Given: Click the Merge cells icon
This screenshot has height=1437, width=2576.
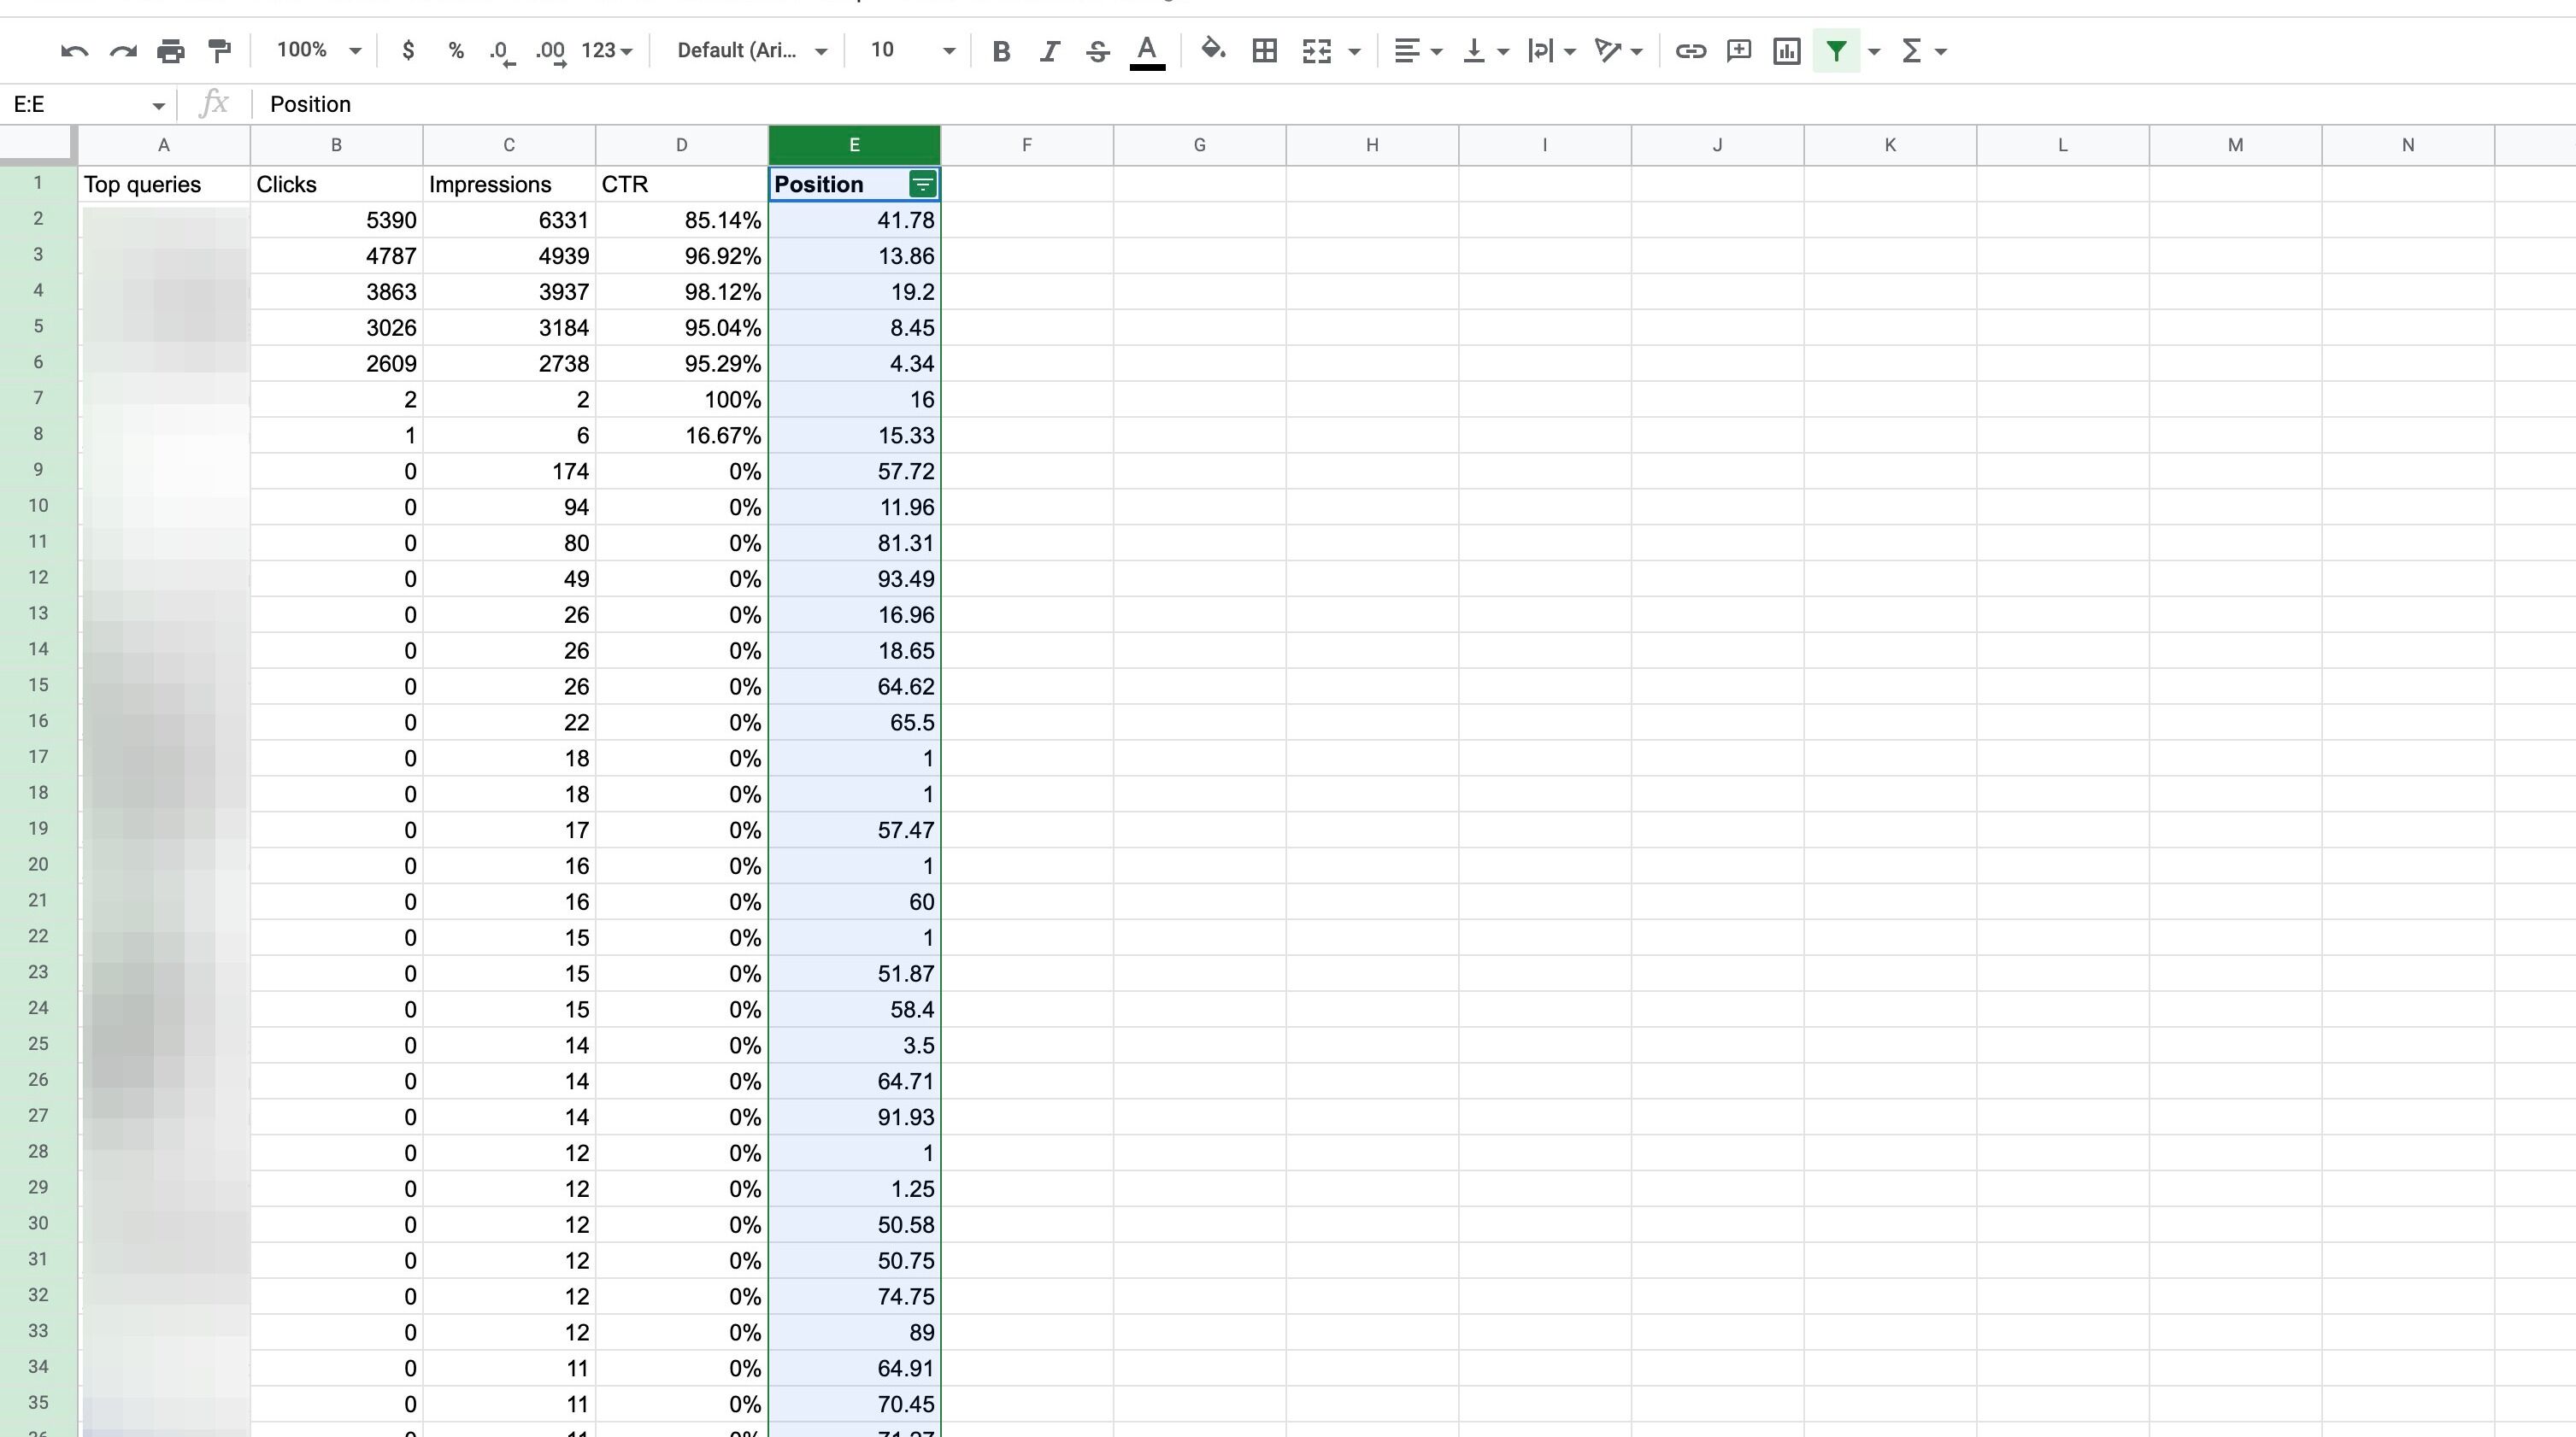Looking at the screenshot, I should tap(1317, 51).
